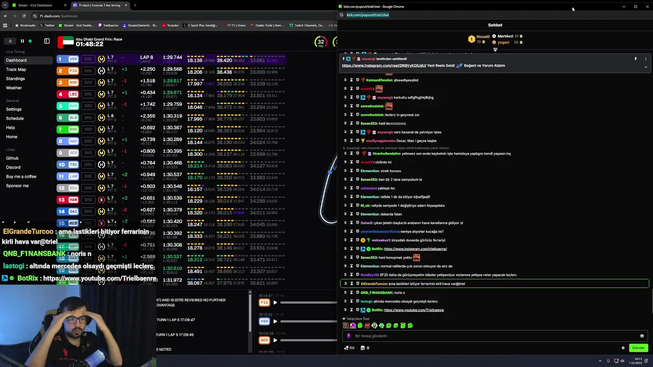Open the Trielbaenre Twitch bookmark
The image size is (653, 367).
tap(108, 25)
